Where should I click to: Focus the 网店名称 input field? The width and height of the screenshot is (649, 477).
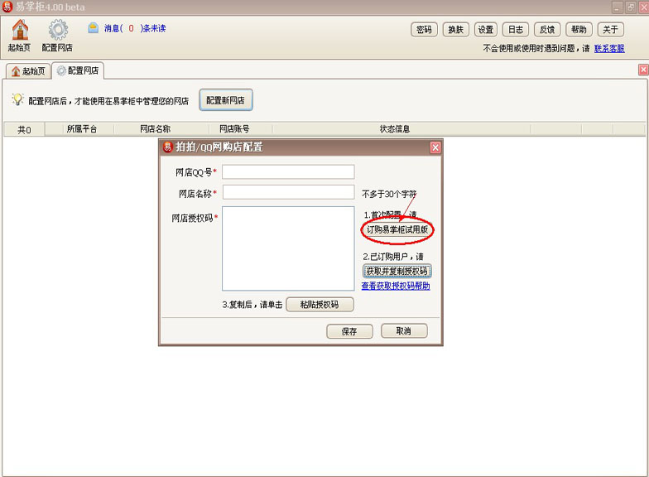click(x=288, y=192)
